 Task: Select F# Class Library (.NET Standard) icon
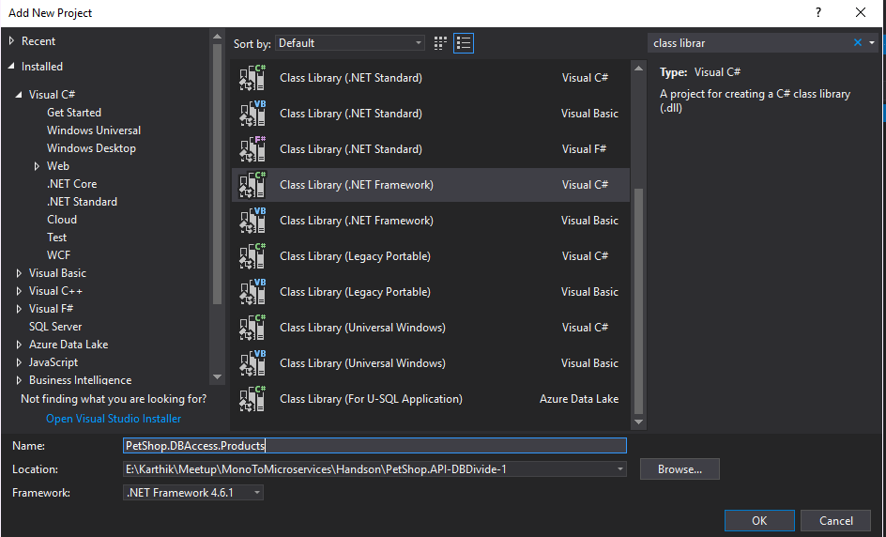252,148
